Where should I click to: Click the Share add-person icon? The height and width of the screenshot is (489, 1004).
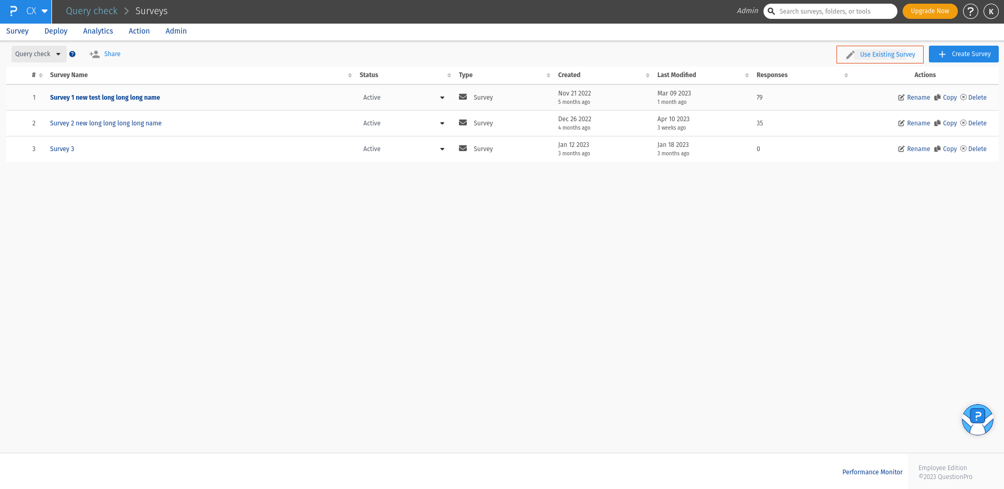(x=95, y=54)
